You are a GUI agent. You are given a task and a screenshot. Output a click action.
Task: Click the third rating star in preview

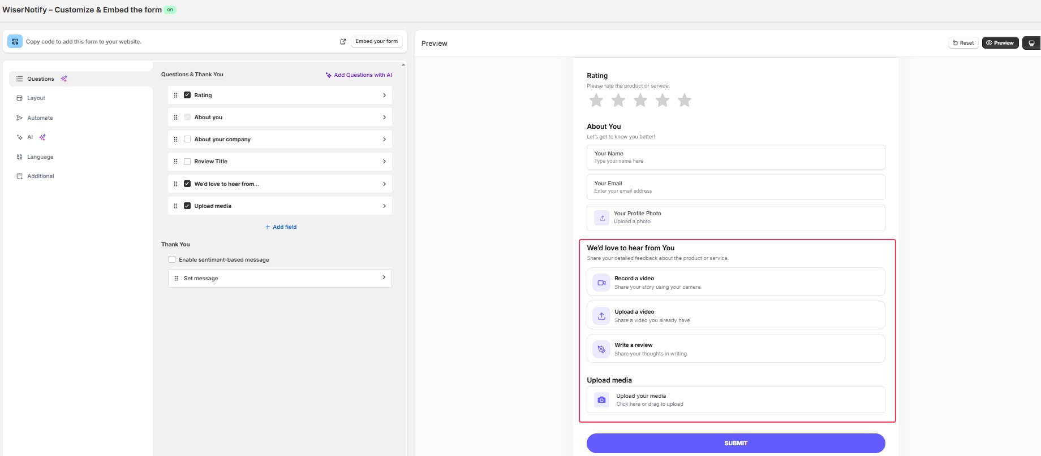640,101
